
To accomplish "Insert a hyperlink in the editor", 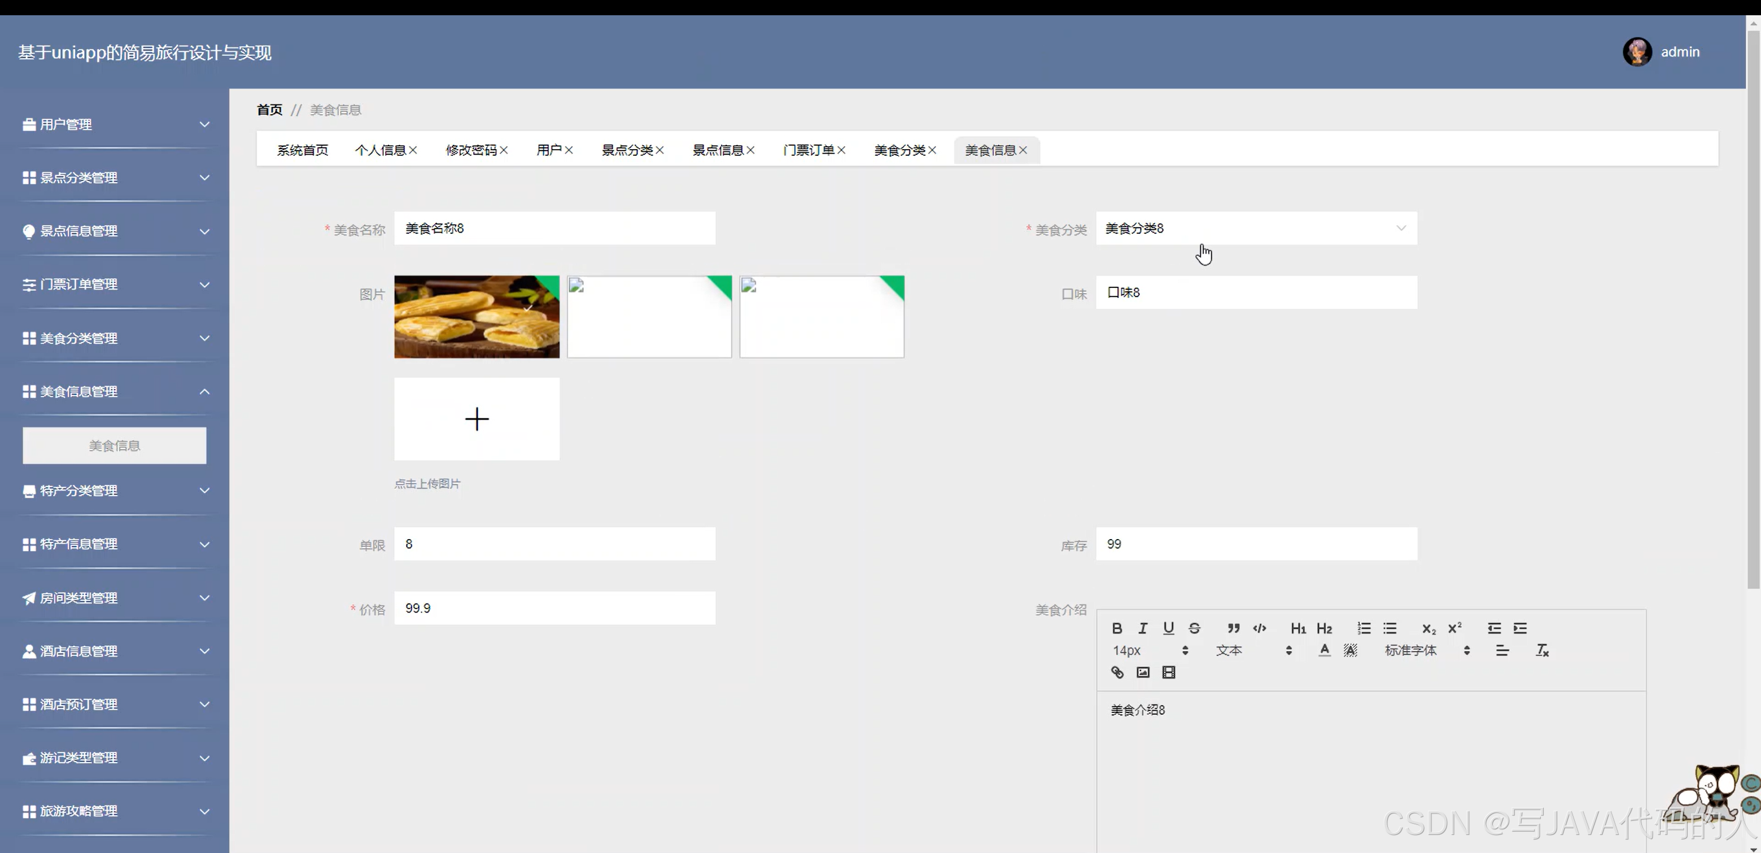I will click(x=1117, y=672).
